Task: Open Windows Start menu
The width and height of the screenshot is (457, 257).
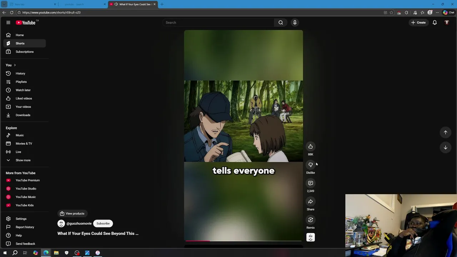Action: coord(5,253)
